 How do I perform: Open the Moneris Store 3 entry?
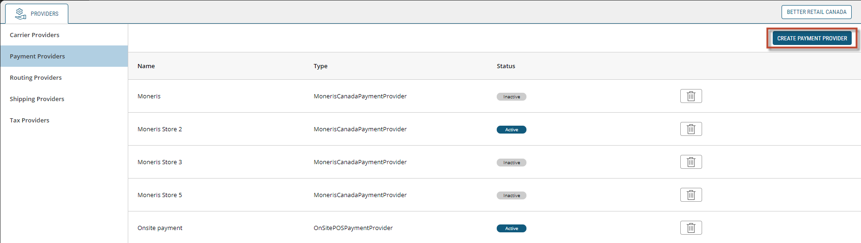160,162
